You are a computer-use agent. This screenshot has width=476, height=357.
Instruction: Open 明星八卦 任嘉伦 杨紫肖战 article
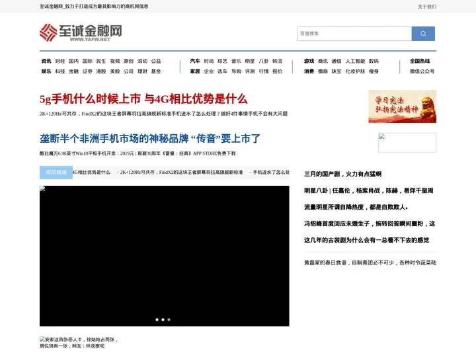pos(368,190)
